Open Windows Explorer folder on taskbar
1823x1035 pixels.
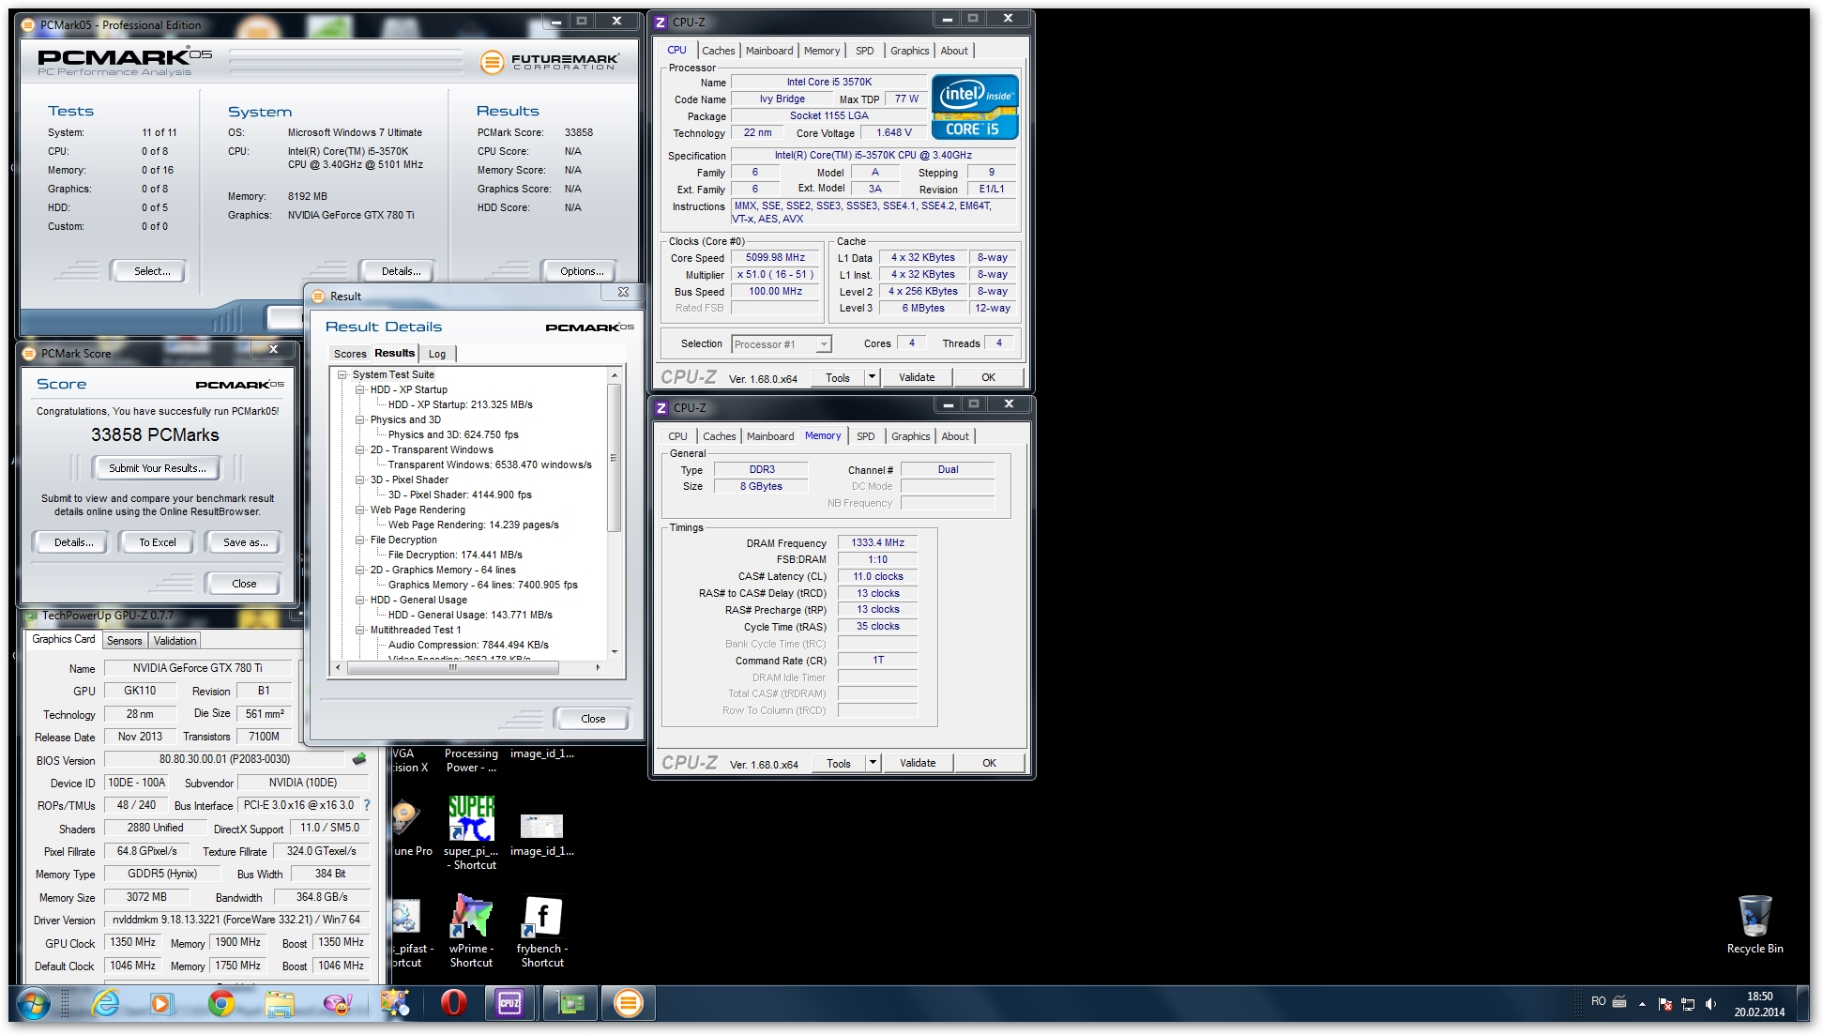click(280, 1004)
